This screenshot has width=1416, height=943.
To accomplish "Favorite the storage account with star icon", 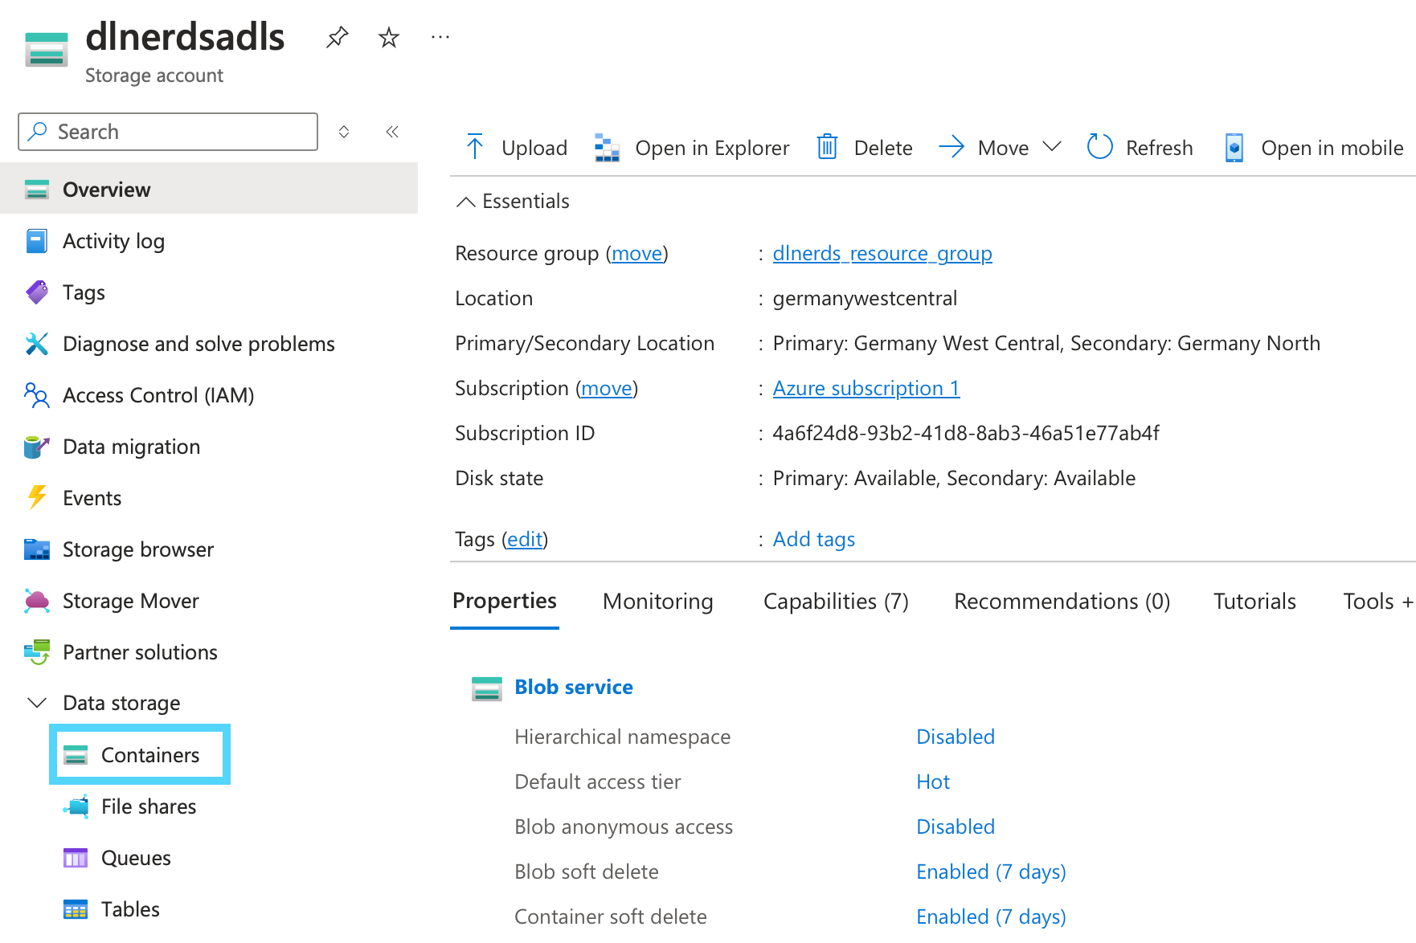I will pos(389,37).
